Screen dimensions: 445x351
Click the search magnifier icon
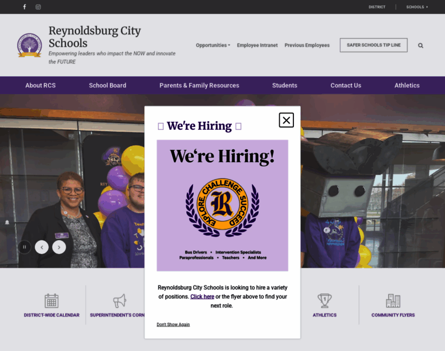click(x=420, y=46)
